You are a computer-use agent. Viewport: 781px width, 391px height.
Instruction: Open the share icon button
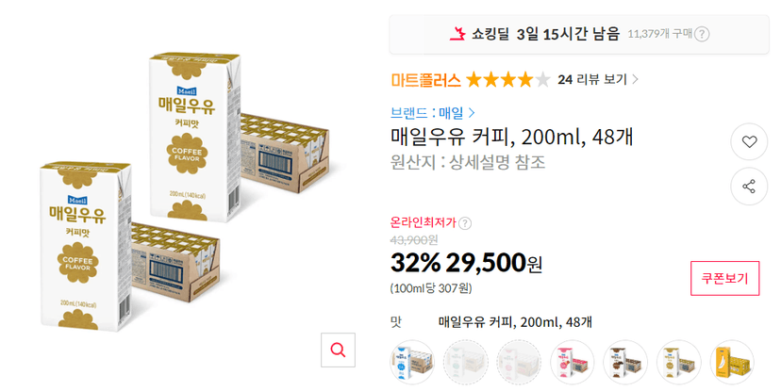coord(749,187)
